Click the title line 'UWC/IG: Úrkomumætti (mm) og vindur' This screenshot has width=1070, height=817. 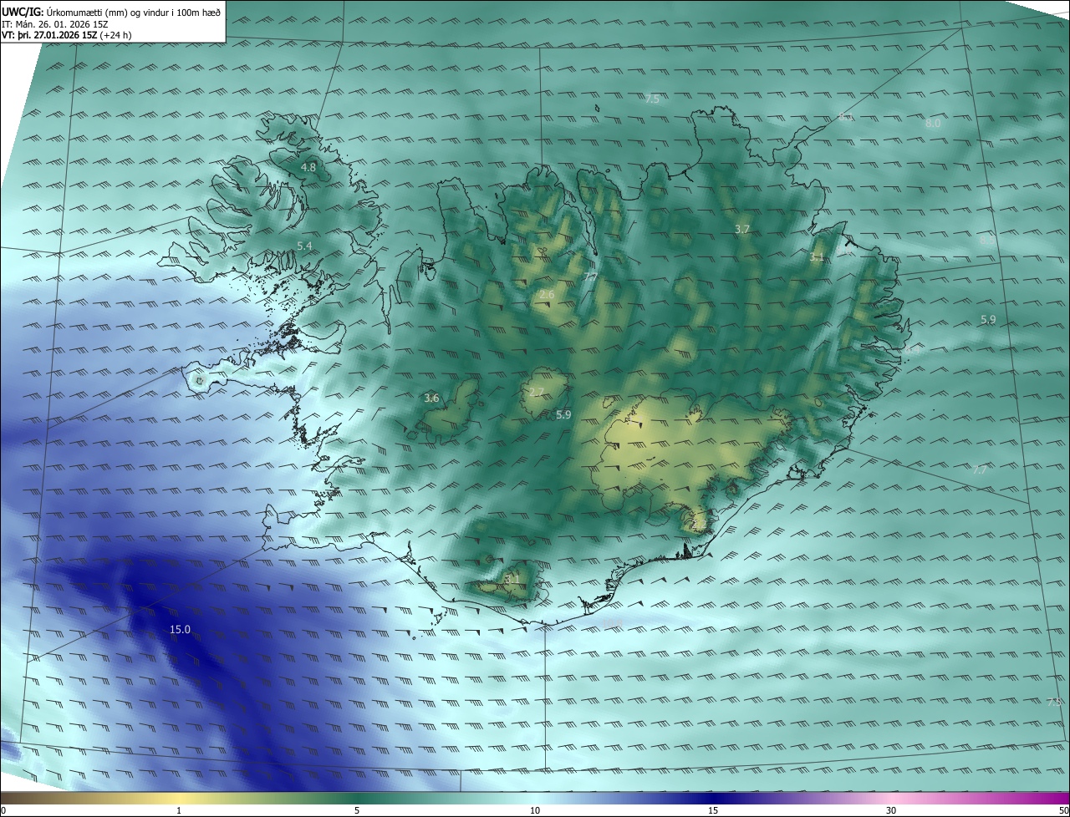pos(111,12)
